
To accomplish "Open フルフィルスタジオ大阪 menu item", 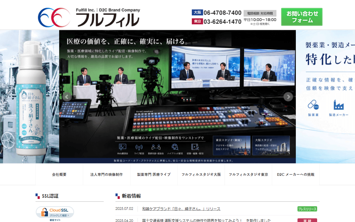I will coord(201,174).
